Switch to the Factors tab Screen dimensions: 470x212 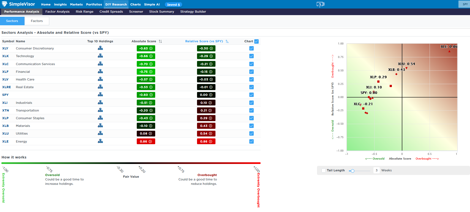[37, 21]
